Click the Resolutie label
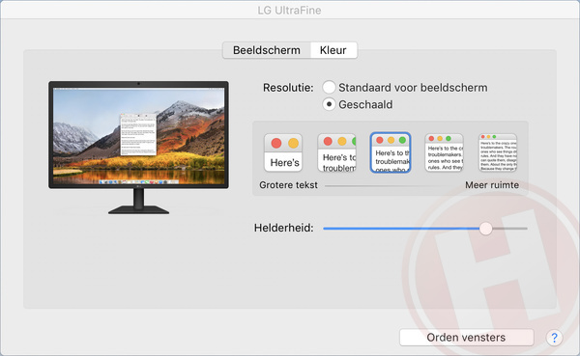Viewport: 580px width, 356px height. (x=288, y=88)
